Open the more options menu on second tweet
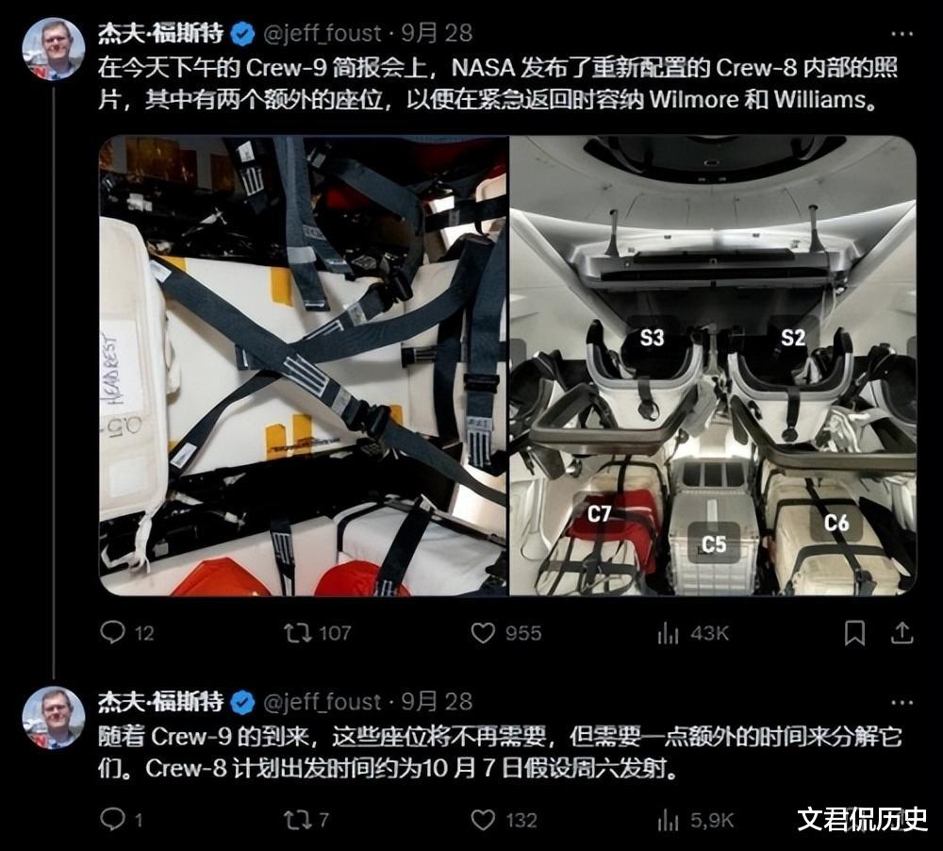 tap(902, 702)
